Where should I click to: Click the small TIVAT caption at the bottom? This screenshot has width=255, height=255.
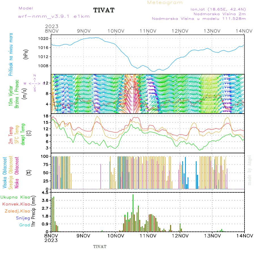tap(100, 247)
